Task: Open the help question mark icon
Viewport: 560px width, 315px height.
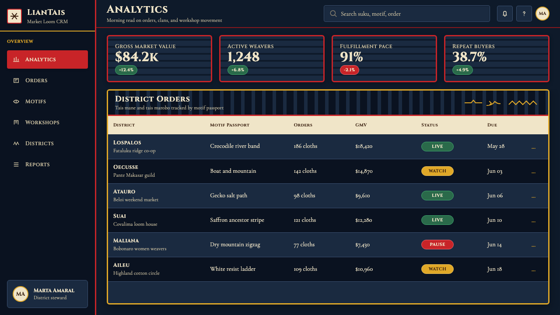Action: click(x=524, y=14)
